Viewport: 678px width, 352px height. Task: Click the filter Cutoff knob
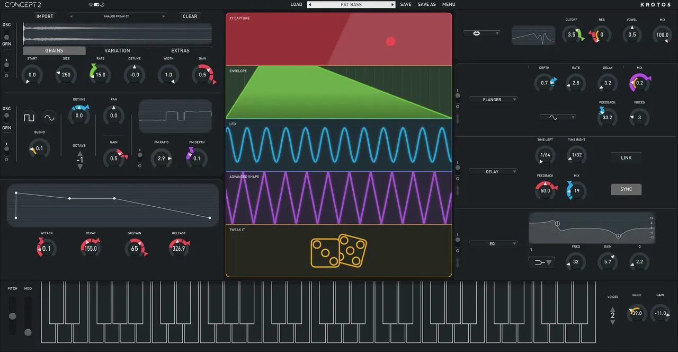pos(572,35)
